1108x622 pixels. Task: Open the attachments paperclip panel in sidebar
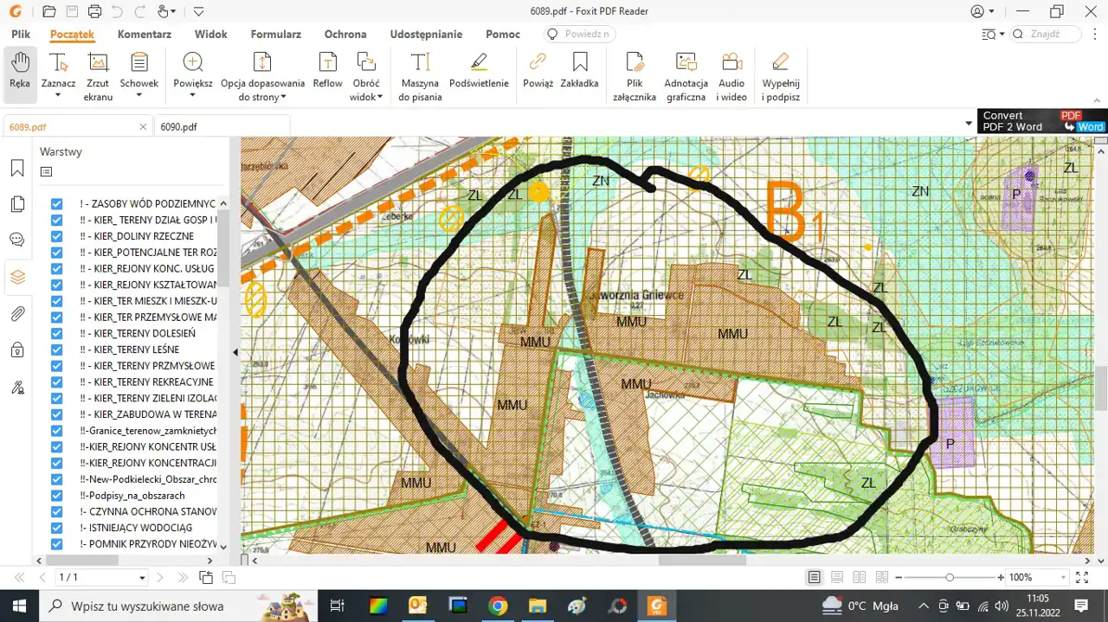click(17, 313)
